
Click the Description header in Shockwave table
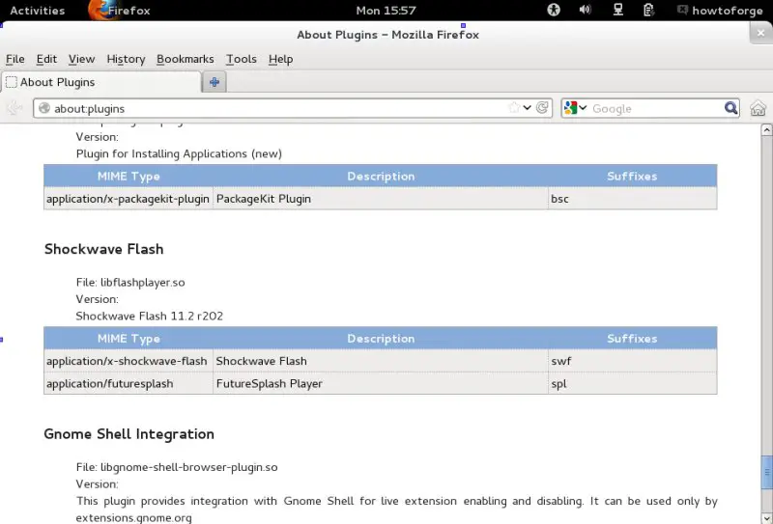381,339
